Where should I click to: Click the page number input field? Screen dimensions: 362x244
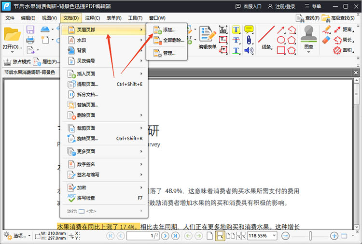143,236
